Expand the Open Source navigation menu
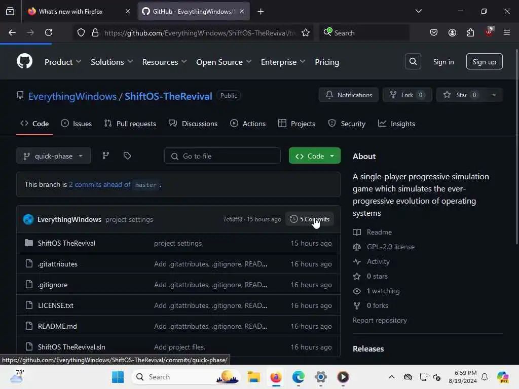This screenshot has height=389, width=519. [x=224, y=62]
